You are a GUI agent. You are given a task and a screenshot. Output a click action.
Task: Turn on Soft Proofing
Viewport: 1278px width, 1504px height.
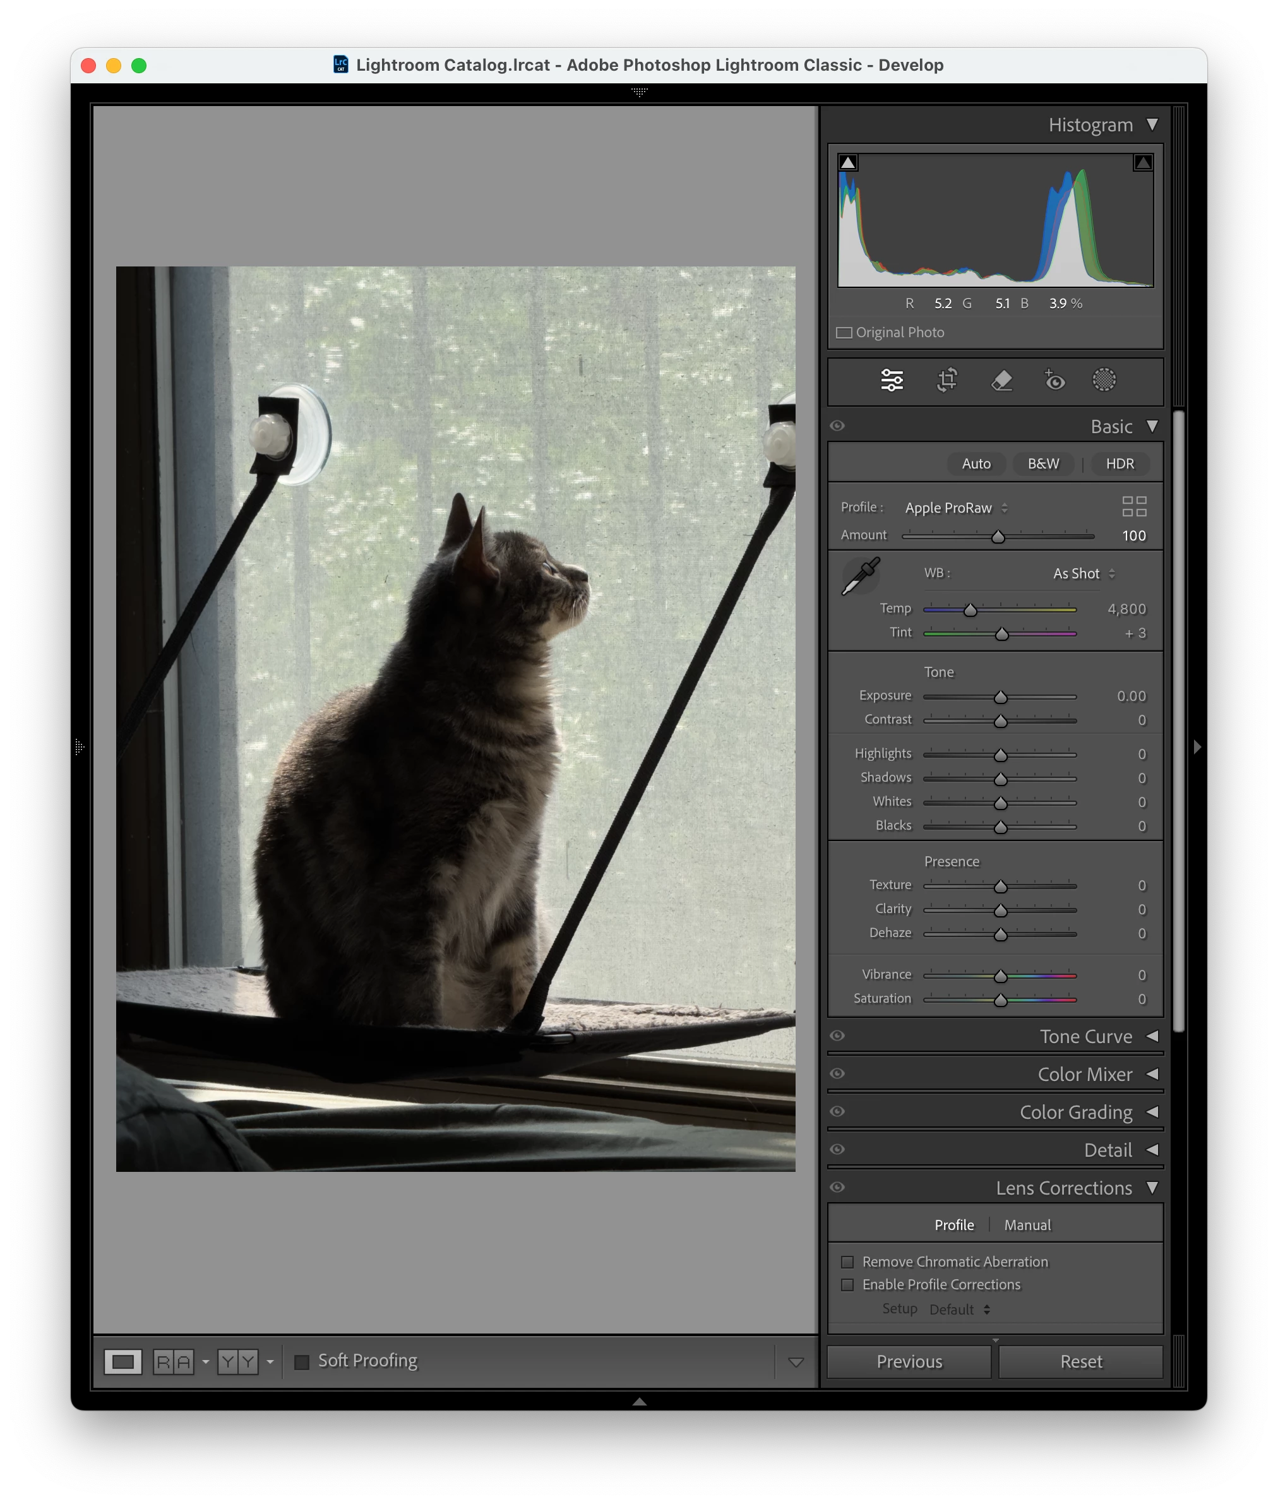[302, 1361]
